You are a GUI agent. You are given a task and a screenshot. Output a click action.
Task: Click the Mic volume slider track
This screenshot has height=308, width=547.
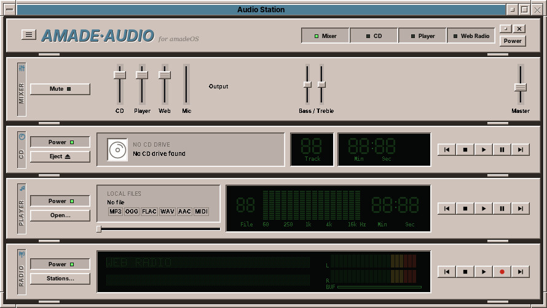click(x=187, y=84)
